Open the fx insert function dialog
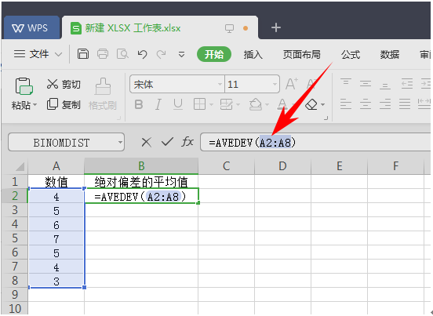This screenshot has height=316, width=433. [187, 142]
